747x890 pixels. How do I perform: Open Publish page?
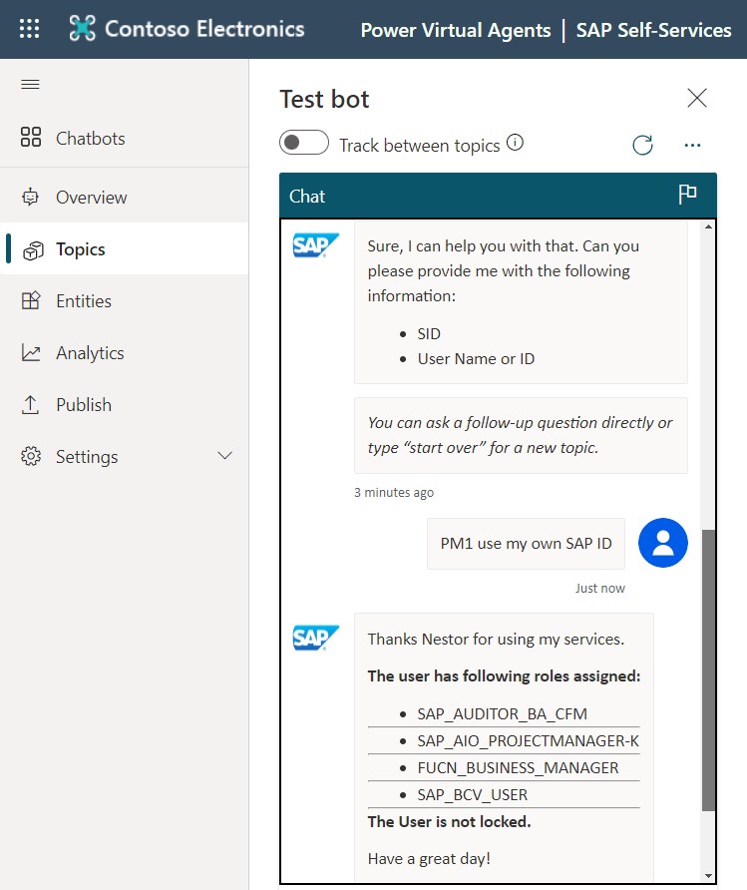[125, 405]
